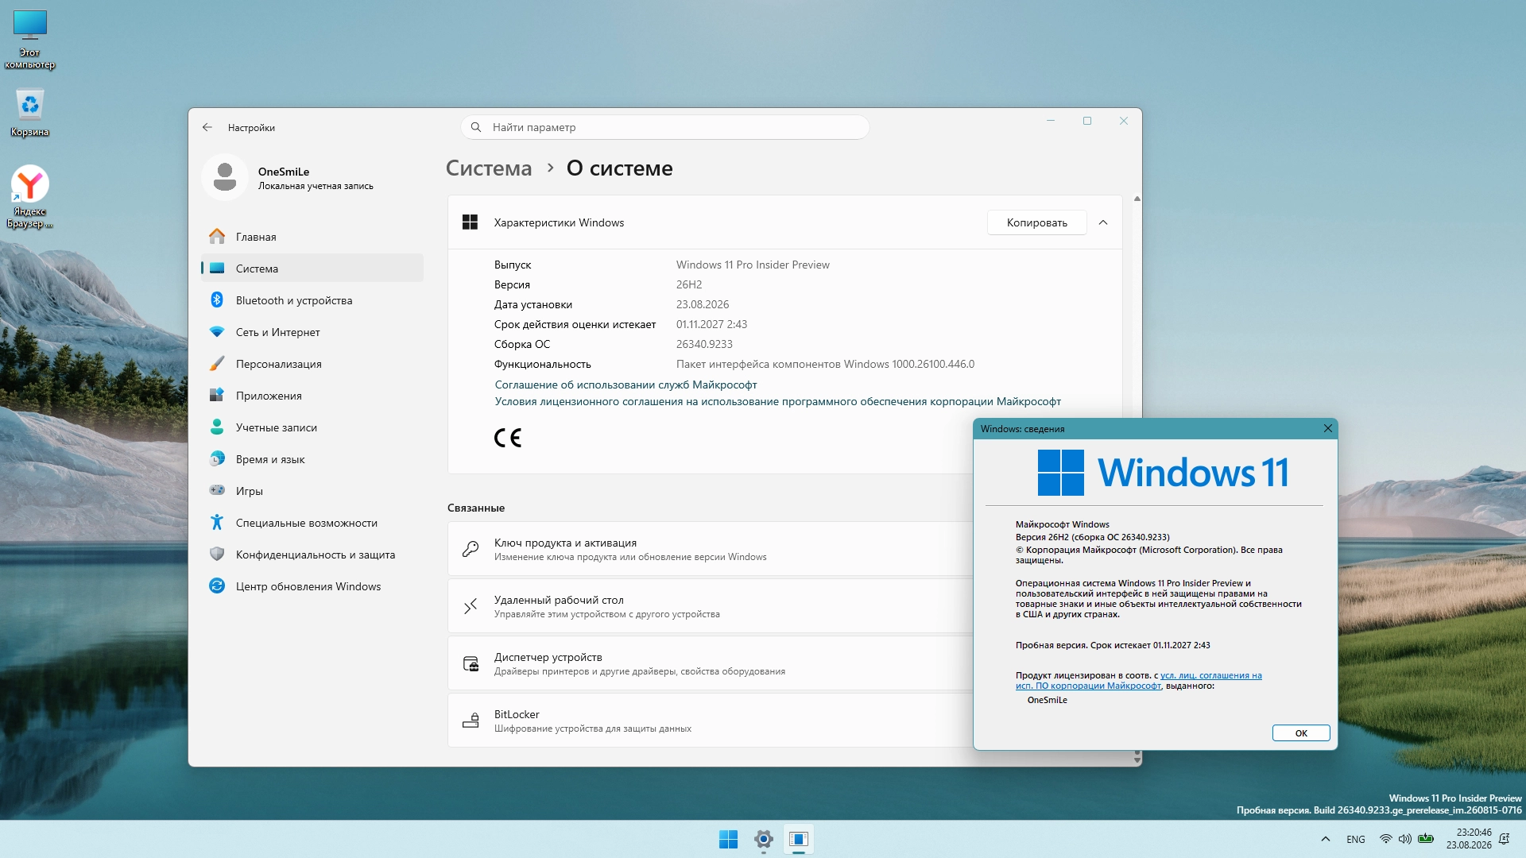
Task: Switch the ENG input language indicator
Action: [x=1356, y=839]
